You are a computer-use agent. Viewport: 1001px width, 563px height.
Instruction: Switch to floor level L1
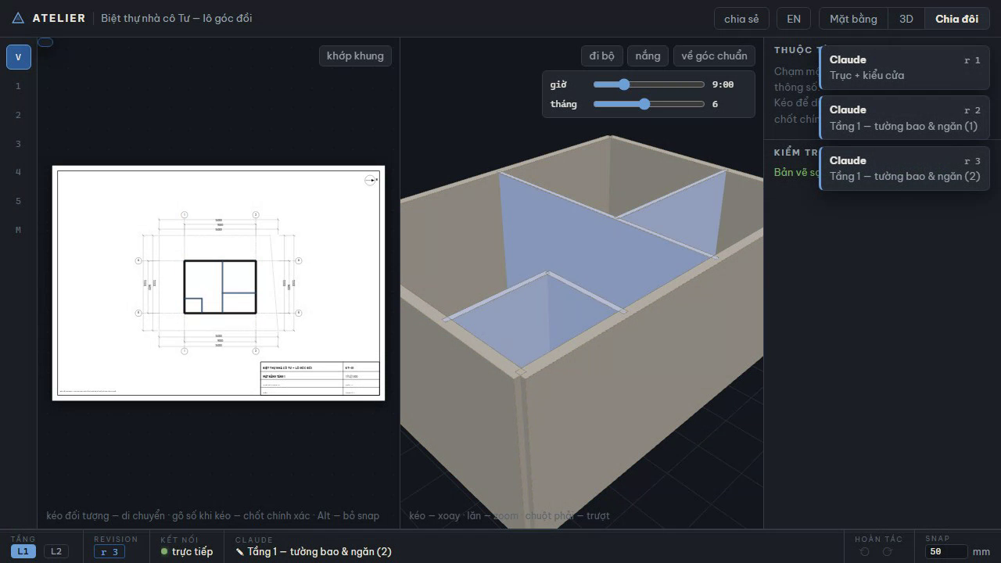coord(23,551)
